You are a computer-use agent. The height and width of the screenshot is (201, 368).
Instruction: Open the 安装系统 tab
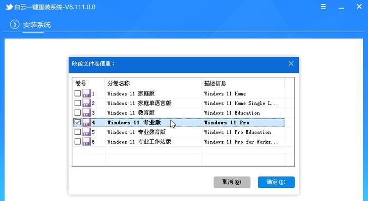(37, 25)
